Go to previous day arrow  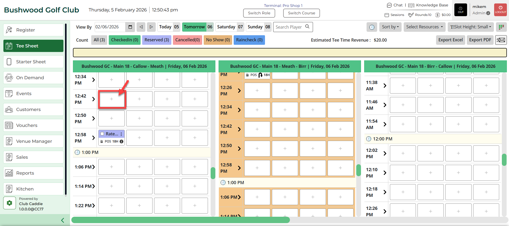tap(141, 27)
